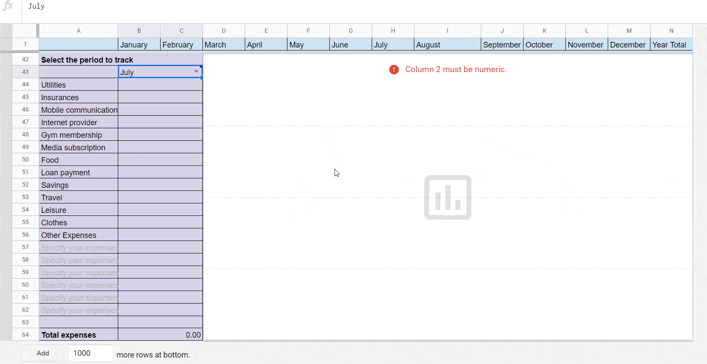Select column N header
The width and height of the screenshot is (707, 364).
pyautogui.click(x=672, y=31)
